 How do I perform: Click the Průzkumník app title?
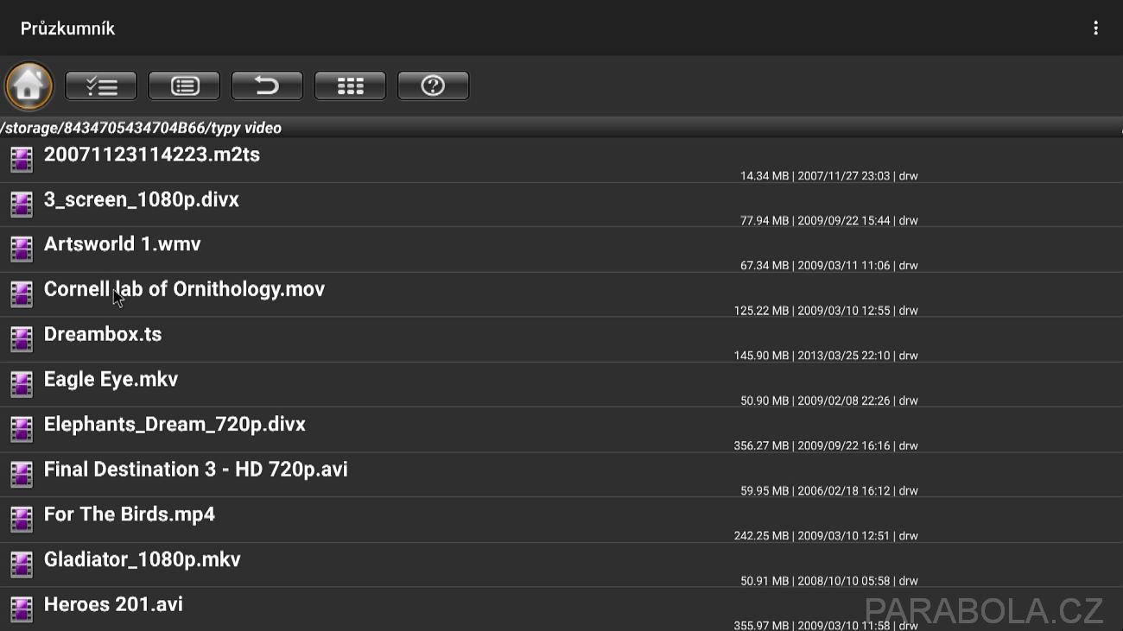pyautogui.click(x=67, y=28)
